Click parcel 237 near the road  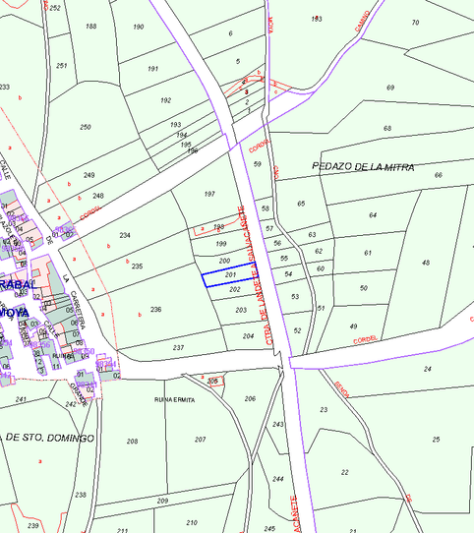point(178,347)
